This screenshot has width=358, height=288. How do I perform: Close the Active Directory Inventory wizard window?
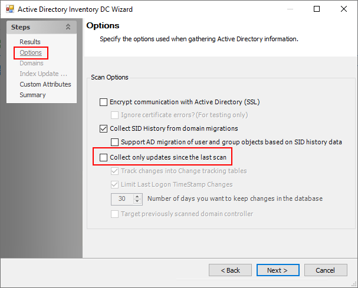point(344,9)
